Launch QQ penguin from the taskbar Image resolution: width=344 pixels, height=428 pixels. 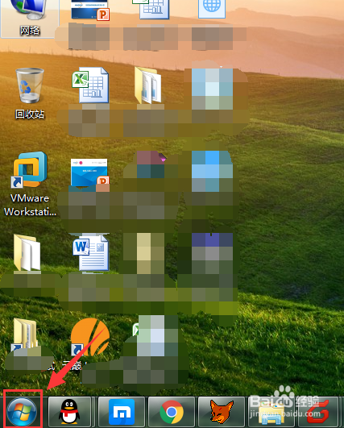click(69, 412)
